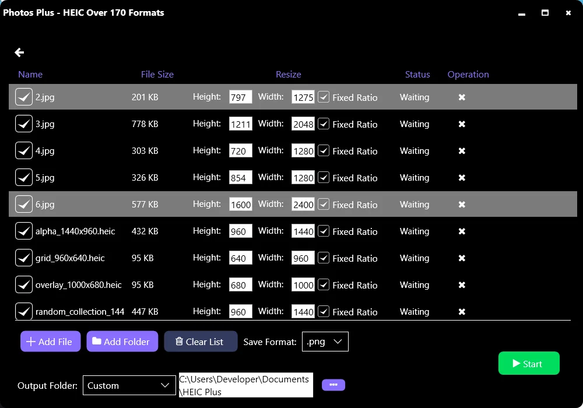
Task: Deselect overlay_1000x680.heic file checkbox
Action: tap(24, 284)
